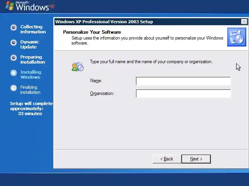The image size is (249, 186).
Task: Click the 'Collecting information' step text
Action: 33,29
